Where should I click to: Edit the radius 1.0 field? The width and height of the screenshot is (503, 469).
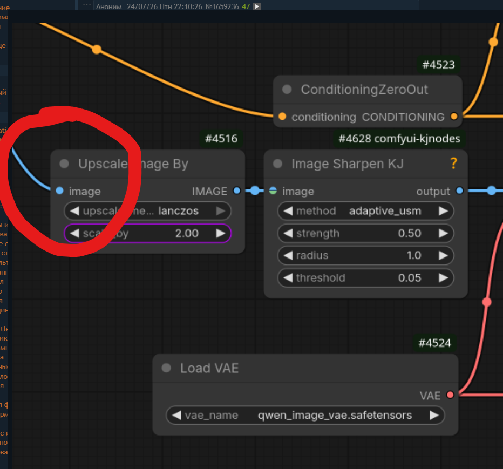366,255
